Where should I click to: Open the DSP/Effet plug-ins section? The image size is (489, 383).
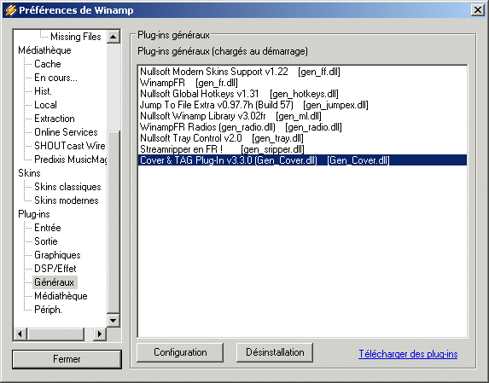(x=55, y=269)
